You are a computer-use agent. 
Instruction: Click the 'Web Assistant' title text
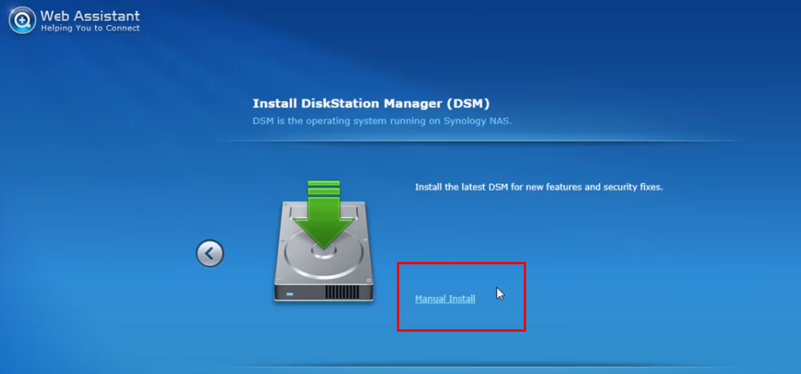(90, 15)
